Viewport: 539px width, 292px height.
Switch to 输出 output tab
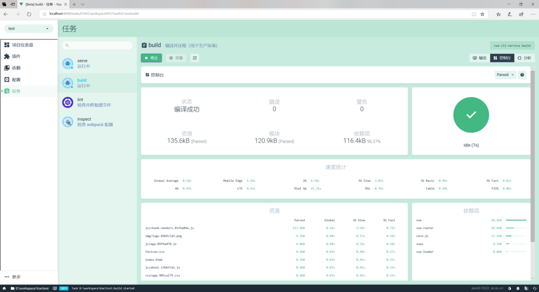tap(479, 58)
